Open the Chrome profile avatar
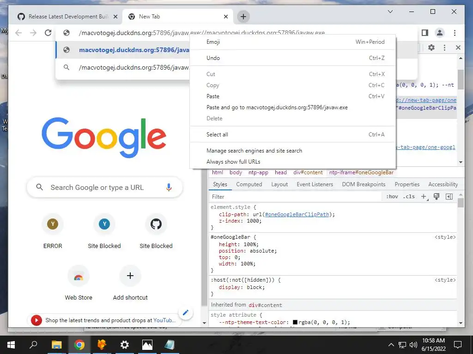The width and height of the screenshot is (473, 354). [440, 33]
